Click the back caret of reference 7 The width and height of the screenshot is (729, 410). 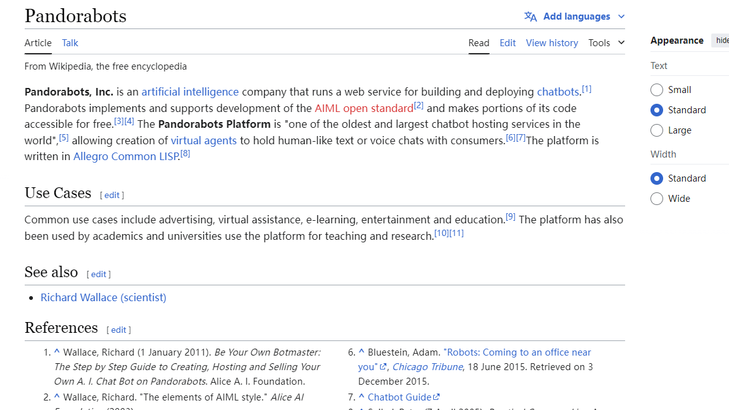pos(361,397)
